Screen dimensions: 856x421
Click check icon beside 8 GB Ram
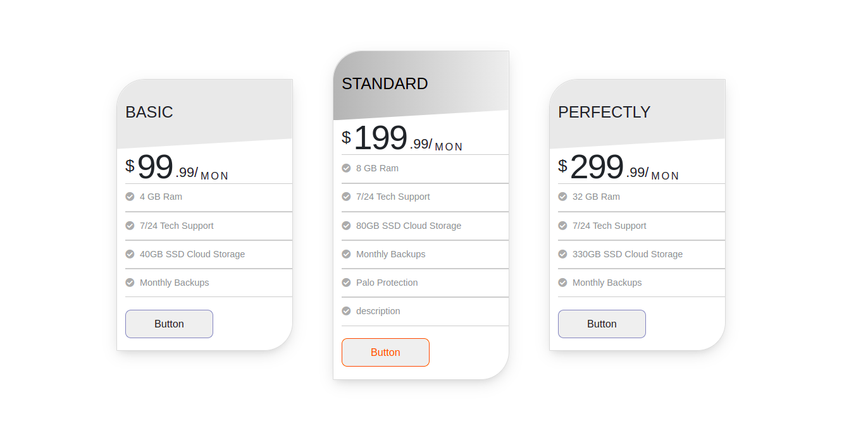(x=346, y=168)
